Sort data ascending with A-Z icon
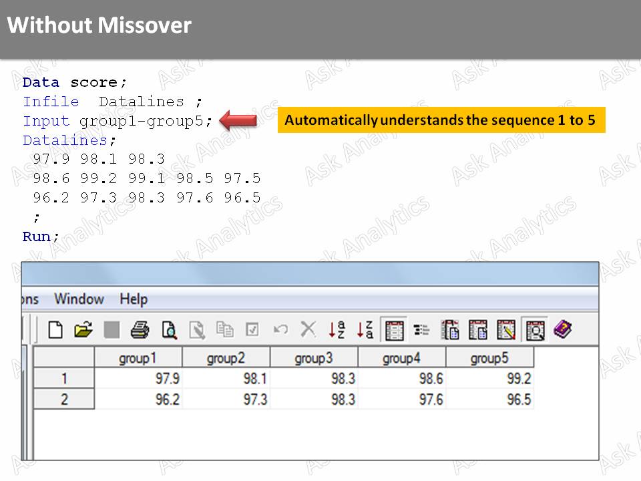Image resolution: width=641 pixels, height=481 pixels. click(x=337, y=329)
